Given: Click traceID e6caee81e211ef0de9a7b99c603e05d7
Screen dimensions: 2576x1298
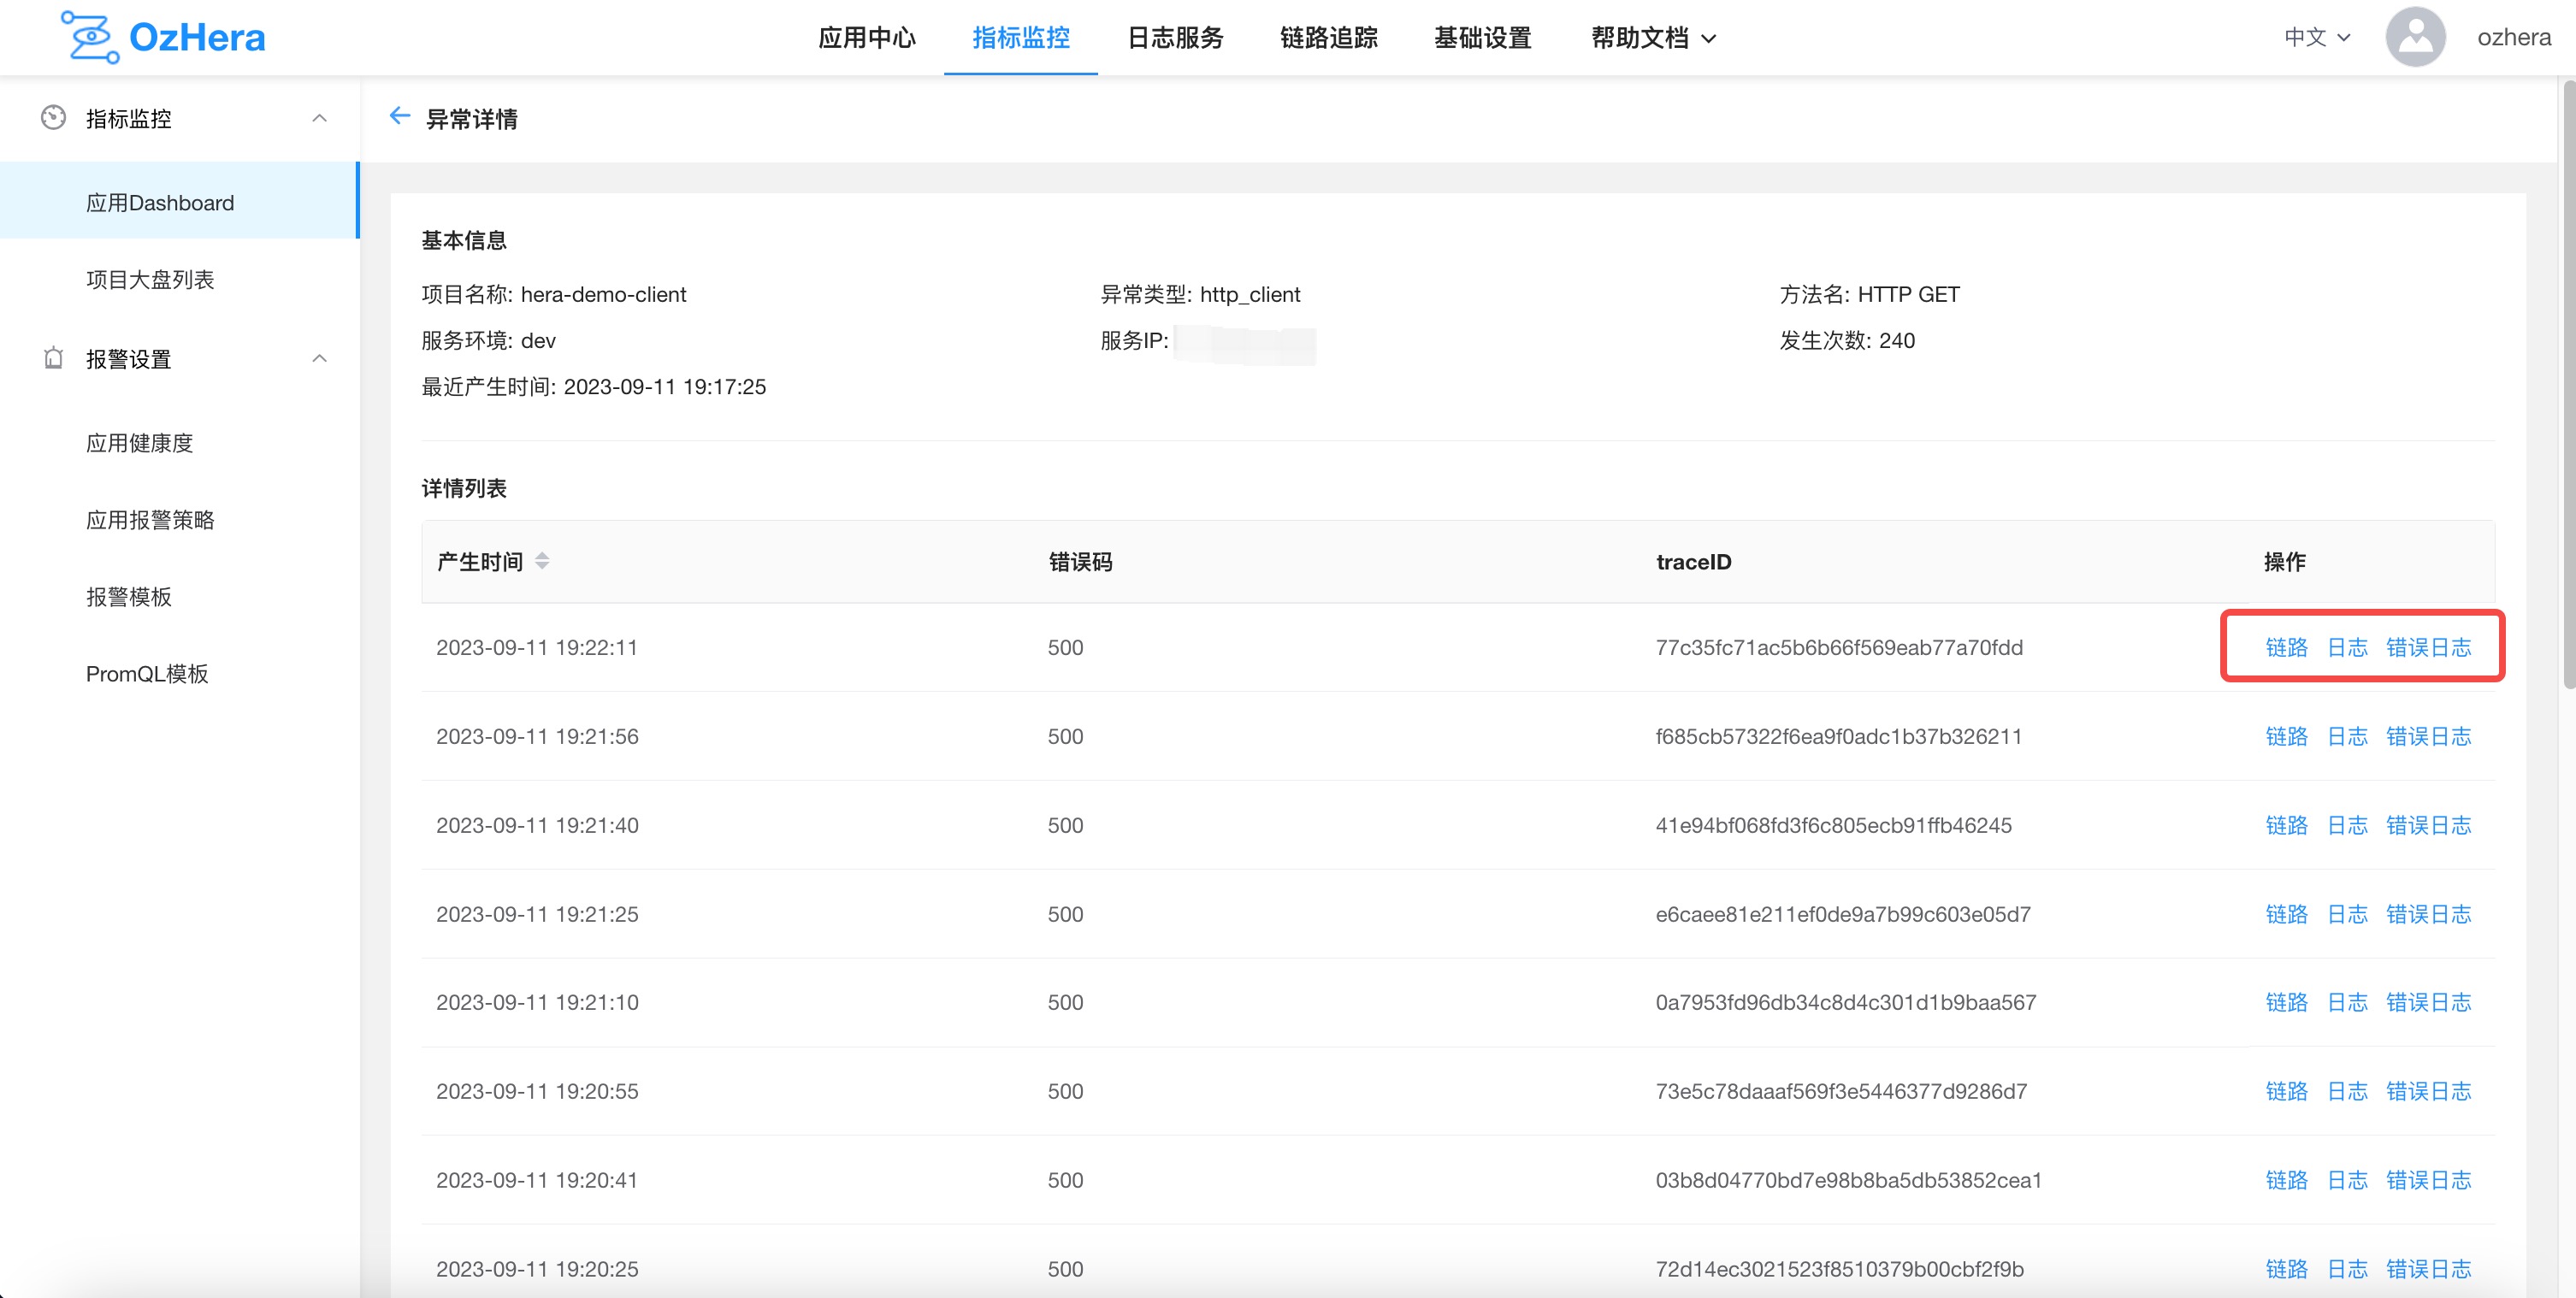Looking at the screenshot, I should coord(1843,914).
